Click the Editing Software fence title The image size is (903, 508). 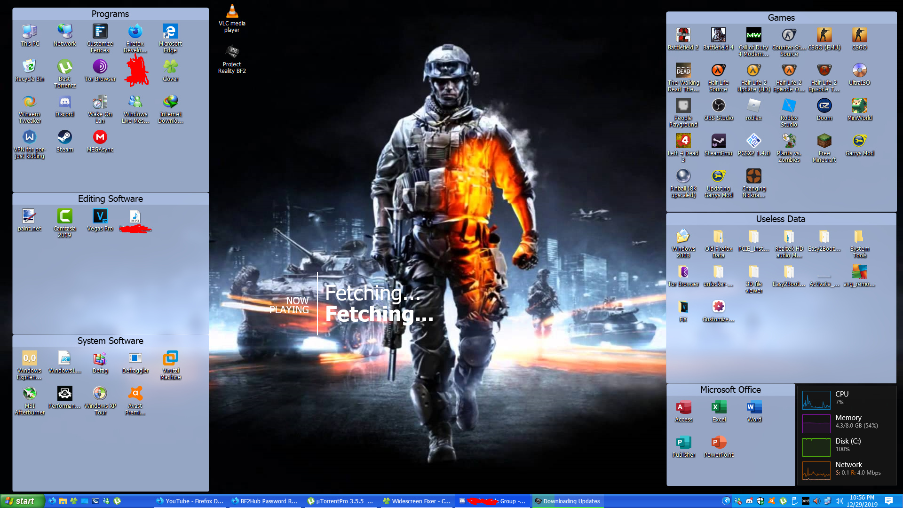click(x=110, y=199)
